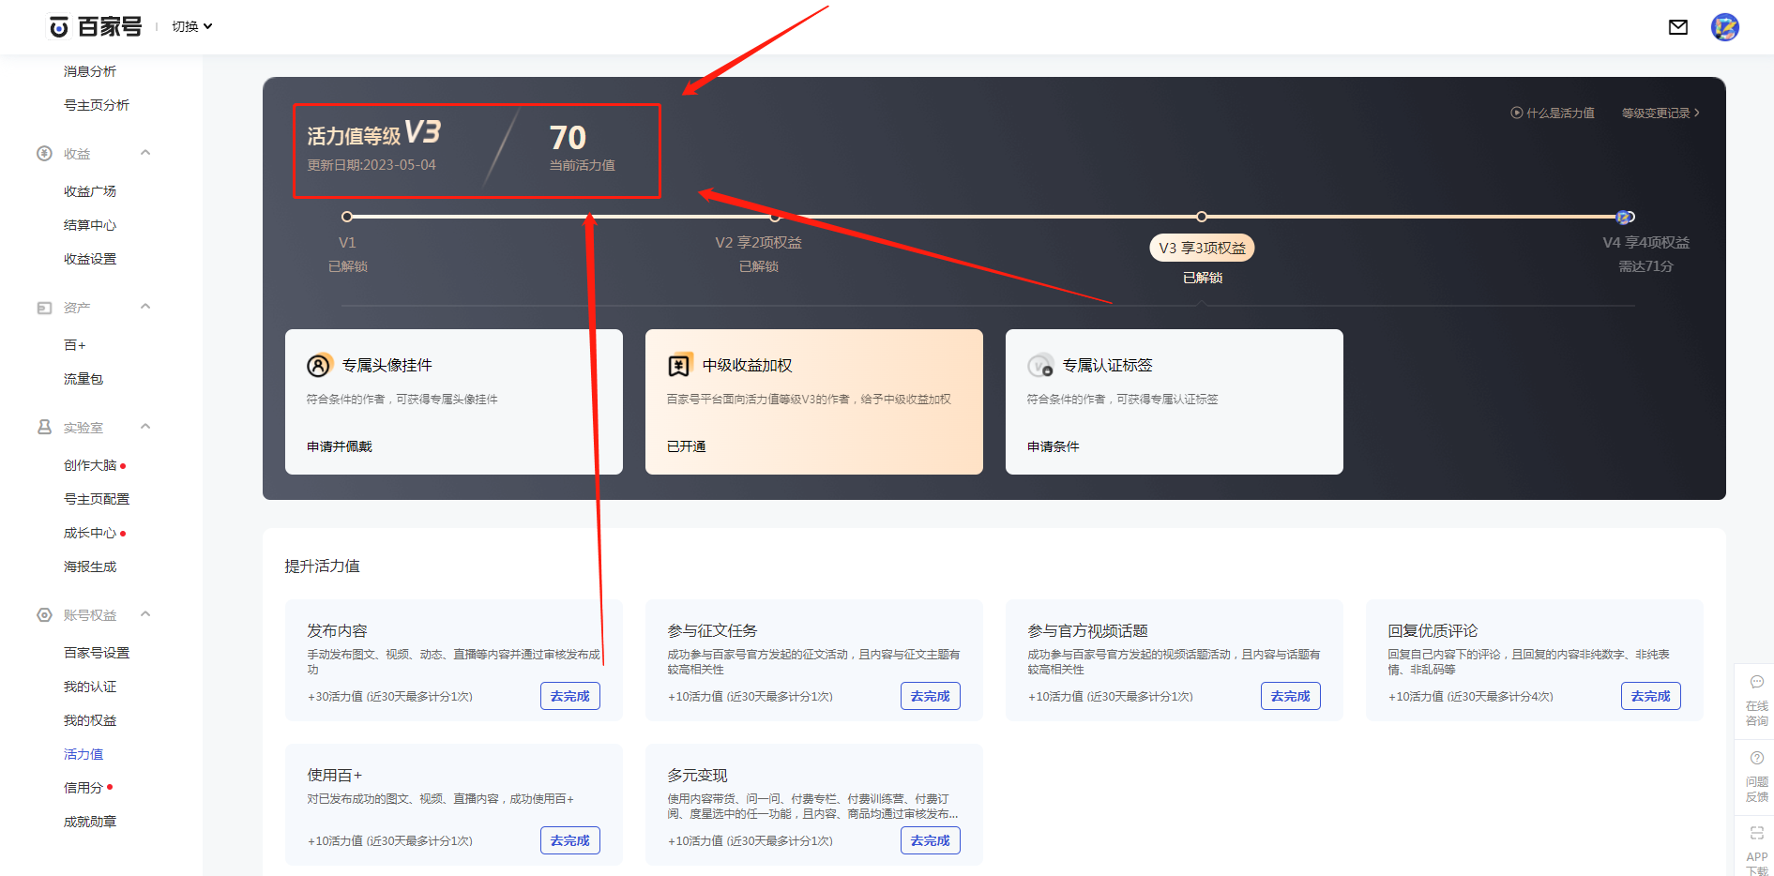Collapse the 实验室 sidebar section
This screenshot has height=876, width=1774.
coord(145,427)
